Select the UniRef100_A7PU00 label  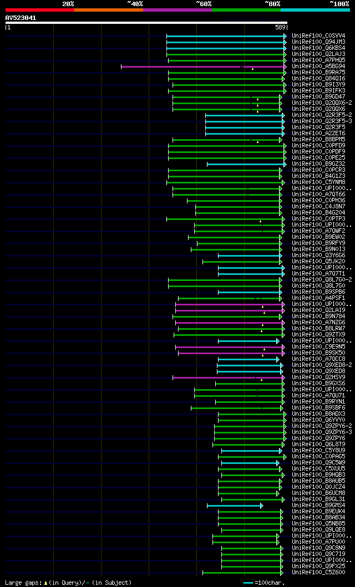(319, 542)
